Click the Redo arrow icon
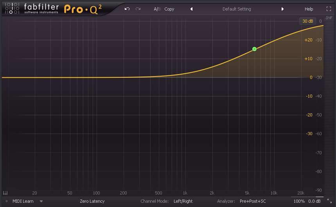The height and width of the screenshot is (207, 336). coord(138,9)
